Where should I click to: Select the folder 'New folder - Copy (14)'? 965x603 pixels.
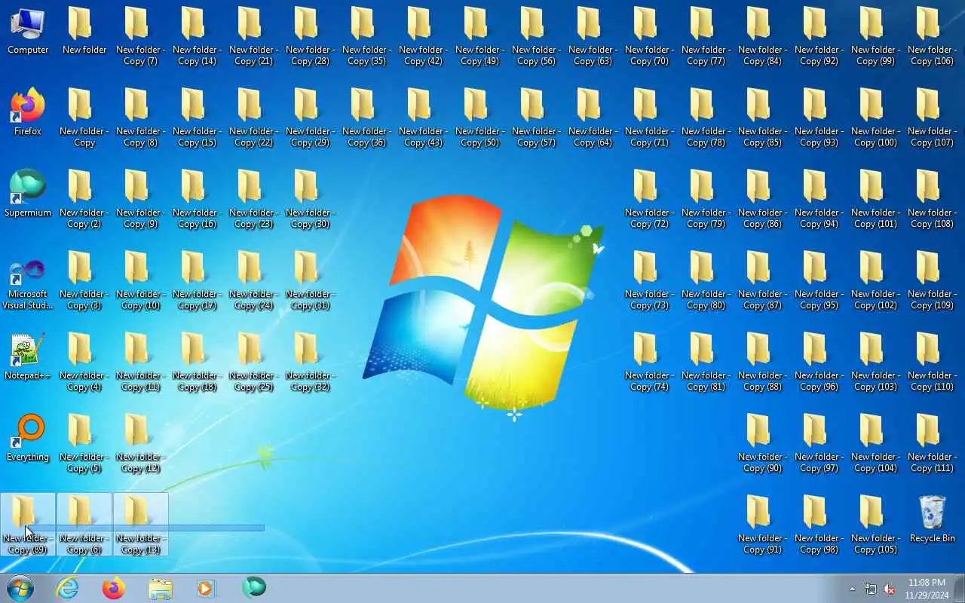pyautogui.click(x=198, y=36)
